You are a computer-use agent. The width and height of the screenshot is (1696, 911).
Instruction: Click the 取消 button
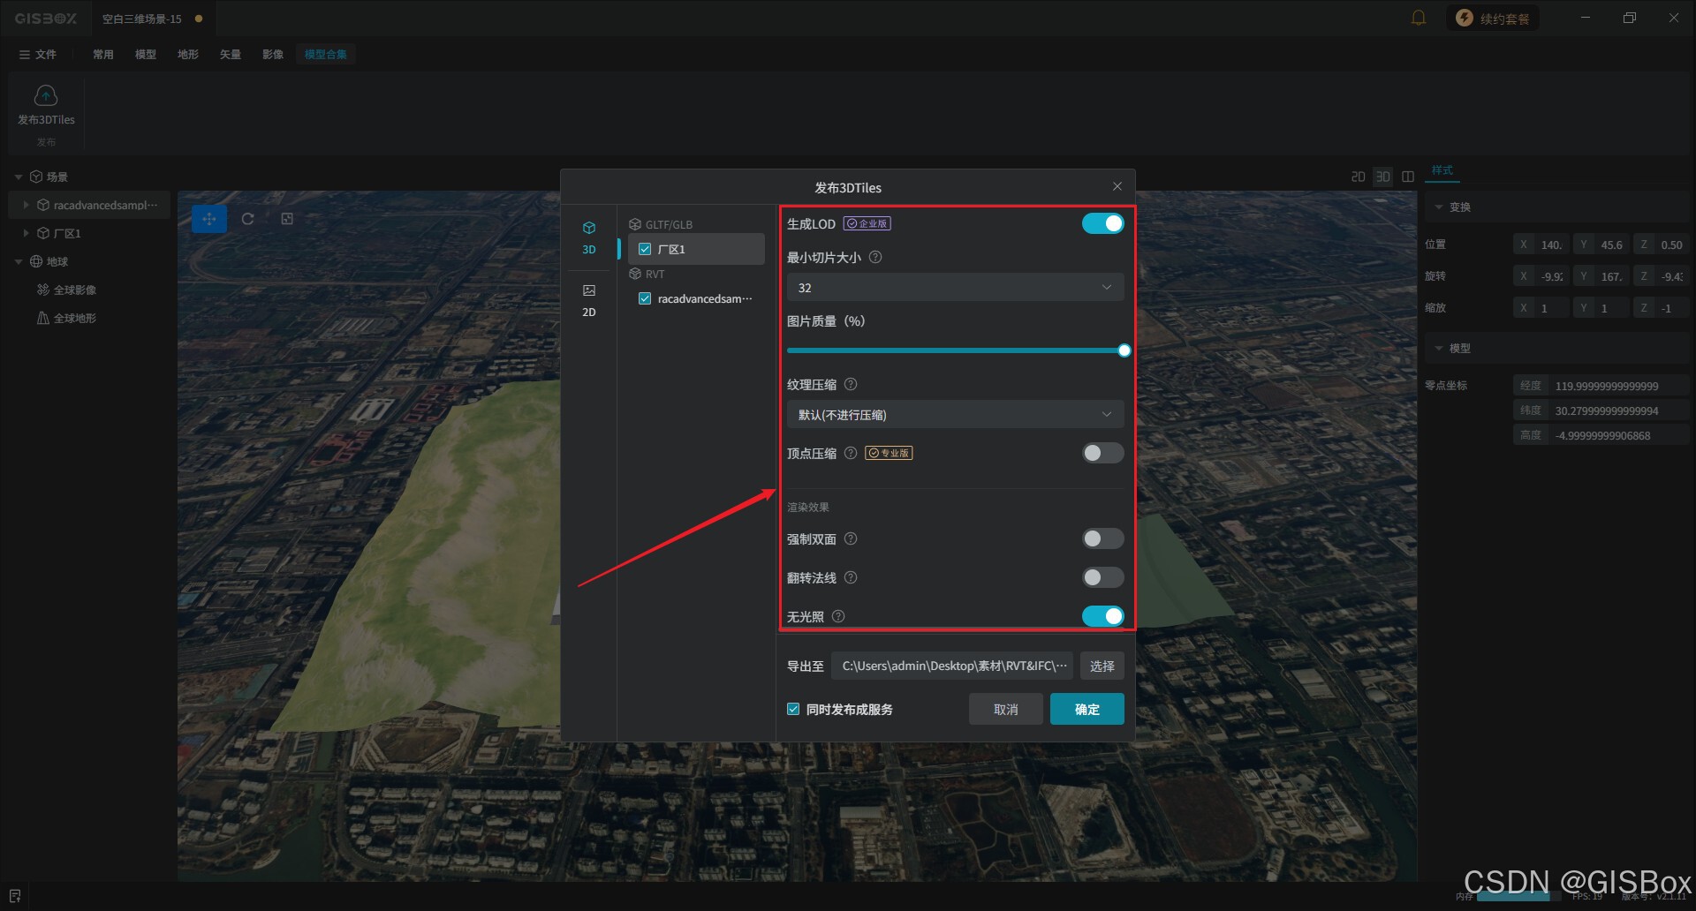pos(1006,709)
